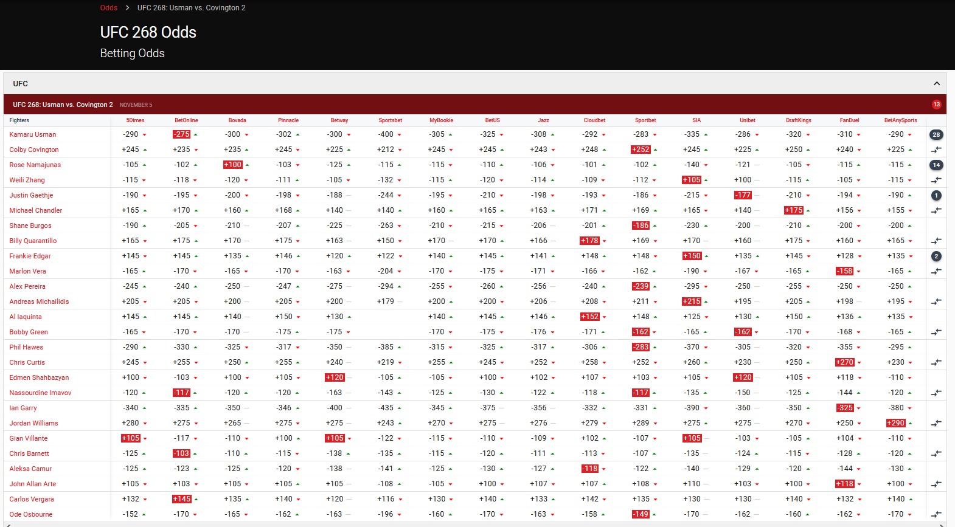This screenshot has height=527, width=955.
Task: Click highlighted +252 Sportbet odds for Colby Covington
Action: coord(641,150)
